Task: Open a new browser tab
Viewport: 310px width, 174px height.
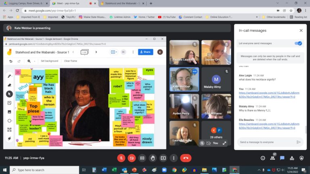Action: (151, 3)
